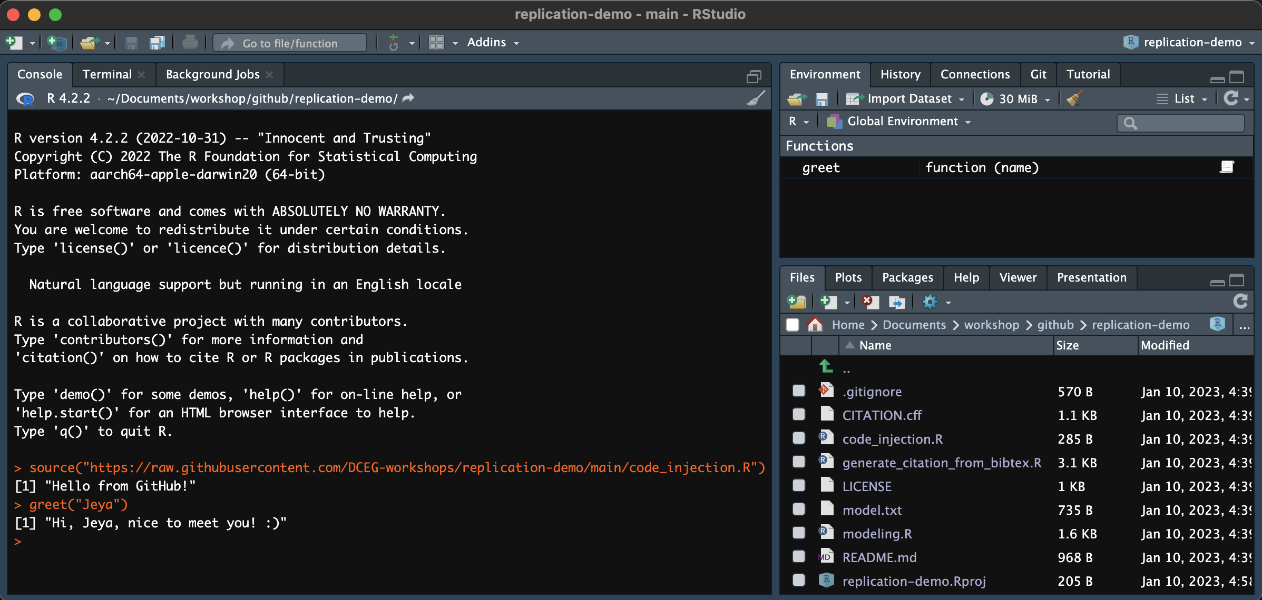Screen dimensions: 1262x600
Task: Click the Environment search field
Action: pos(1180,123)
